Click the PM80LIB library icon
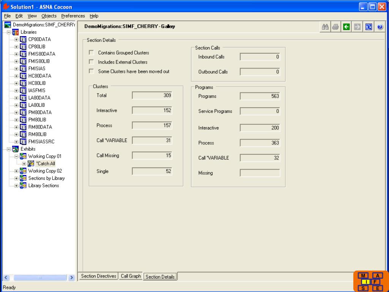The width and height of the screenshot is (389, 292). (23, 120)
